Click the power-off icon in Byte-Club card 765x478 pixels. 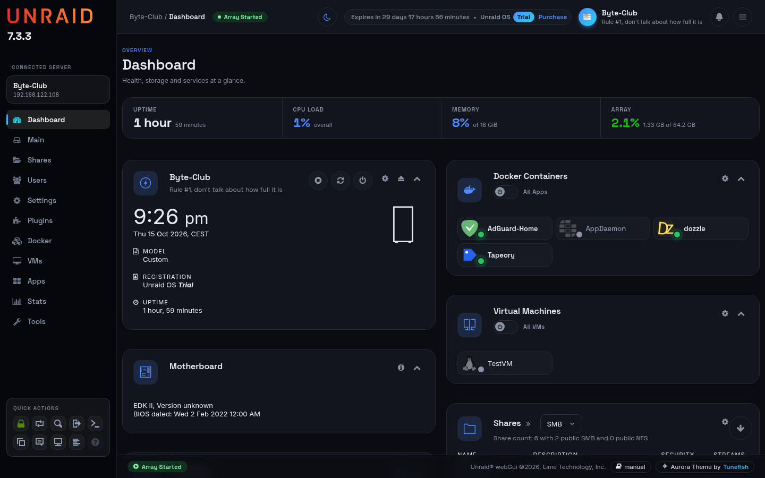[363, 181]
